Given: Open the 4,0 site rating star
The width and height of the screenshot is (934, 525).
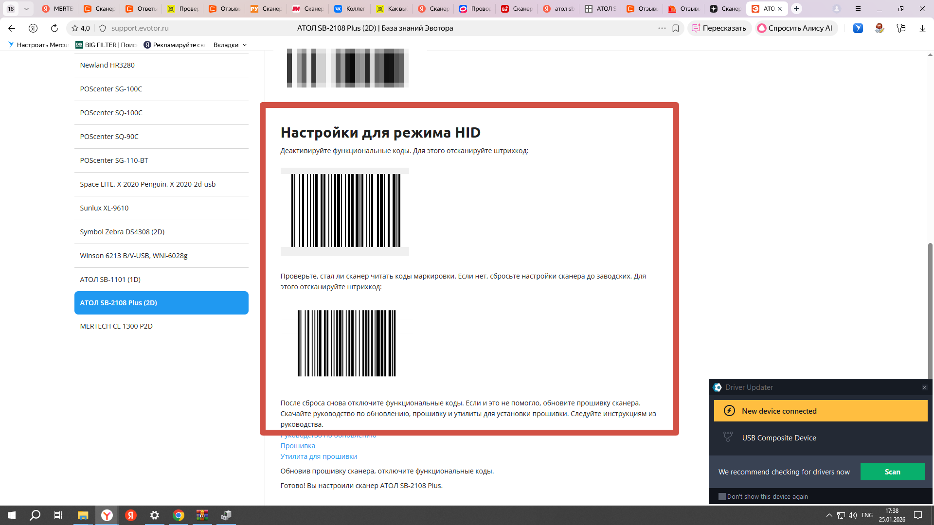Looking at the screenshot, I should tap(81, 28).
